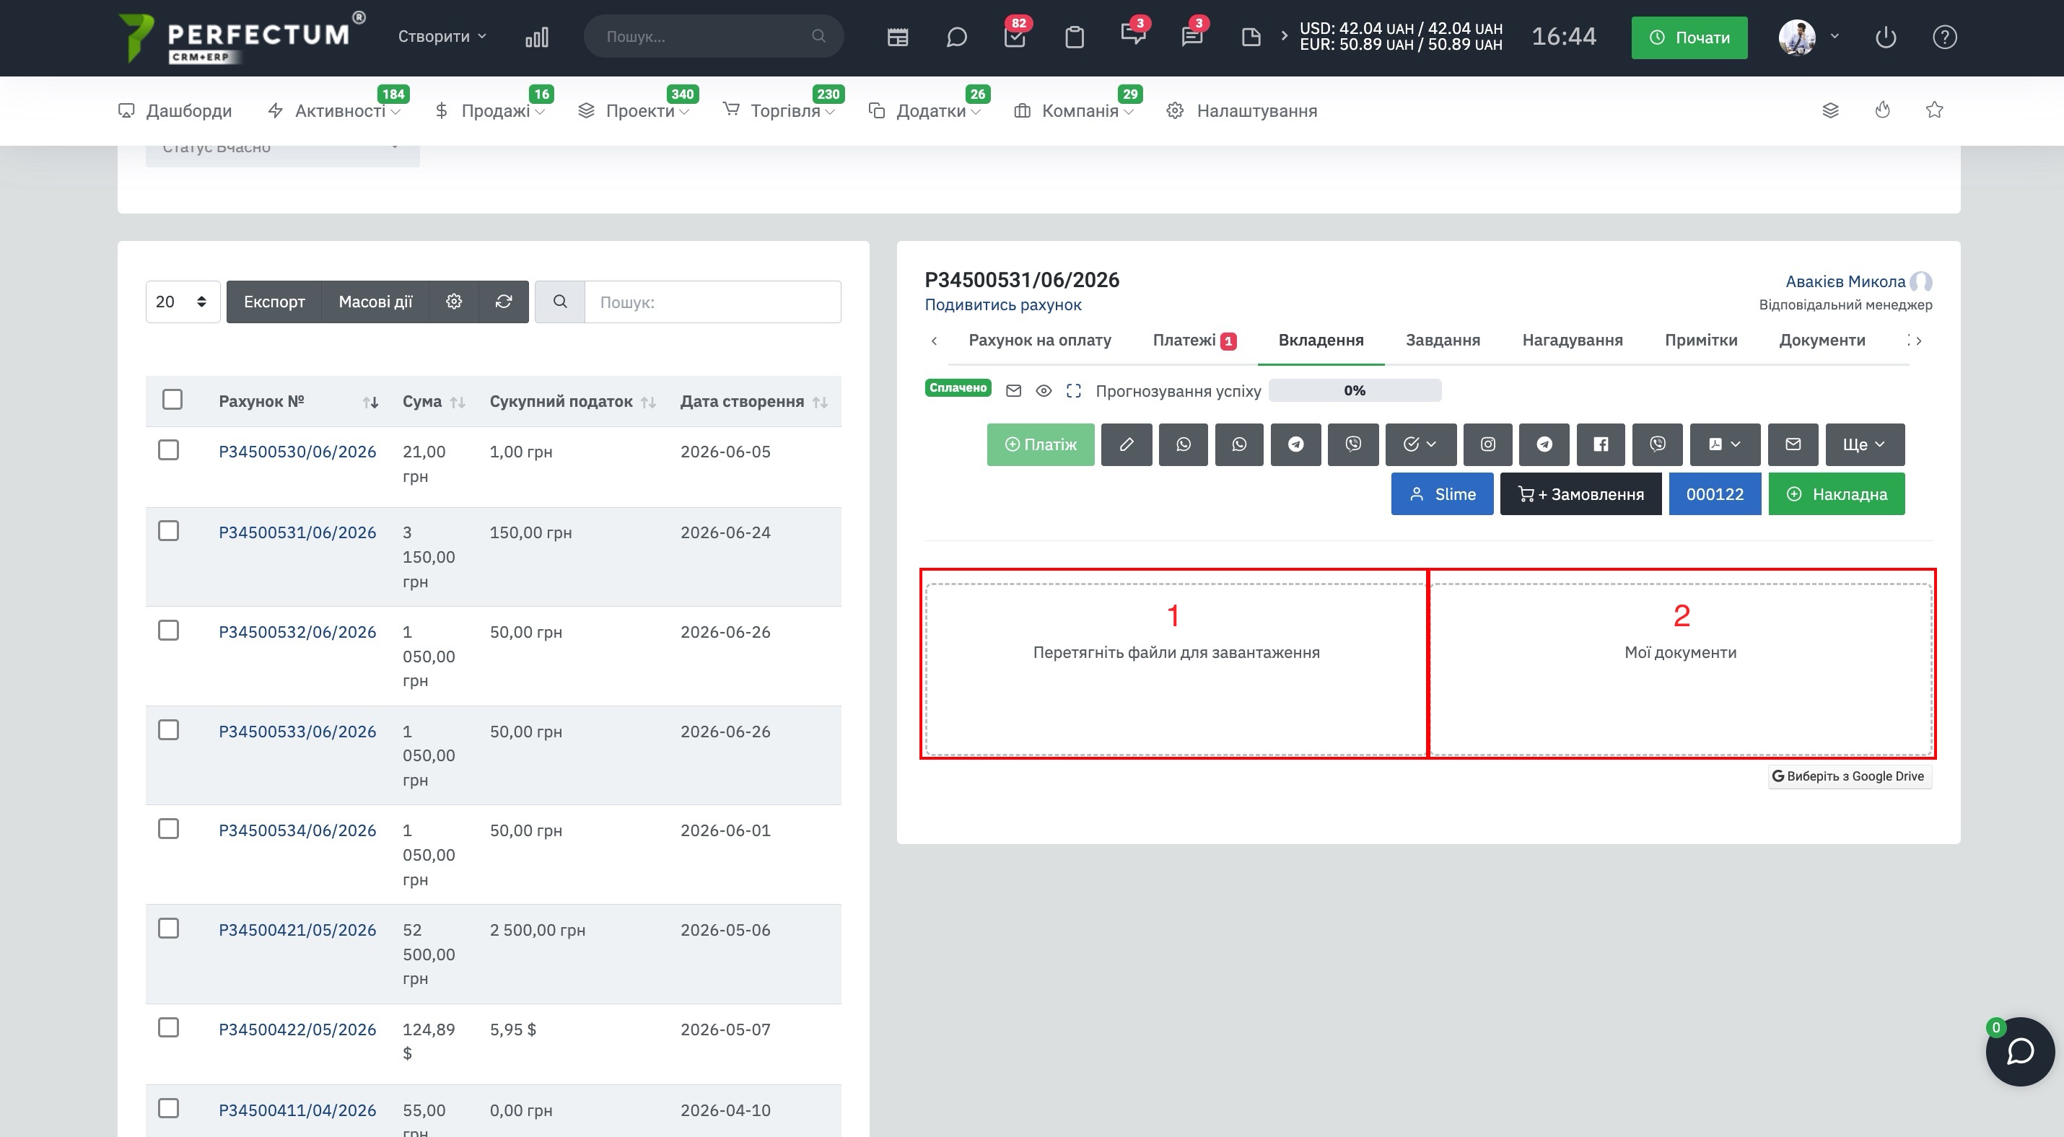Open the sticky note icon in the header
The height and width of the screenshot is (1137, 2064).
pos(1251,37)
